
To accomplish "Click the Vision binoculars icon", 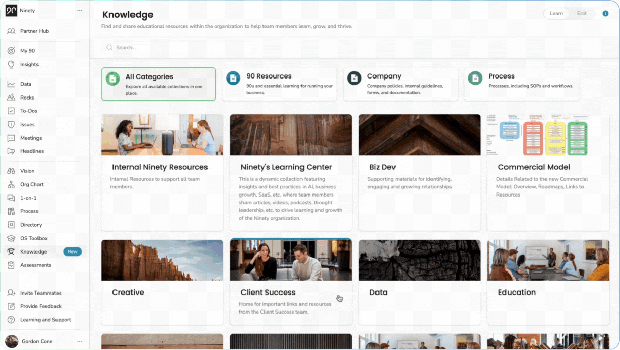I will click(11, 171).
